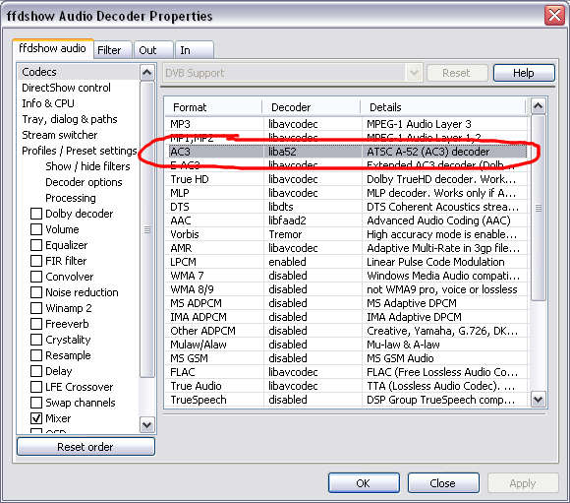Select the ffdshow audio tab
This screenshot has width=570, height=503.
point(53,48)
